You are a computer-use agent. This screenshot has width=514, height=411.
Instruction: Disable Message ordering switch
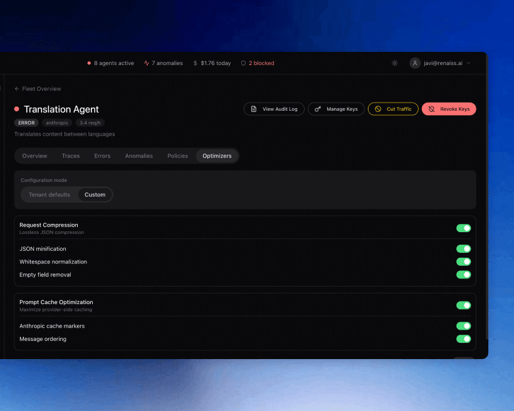point(463,339)
